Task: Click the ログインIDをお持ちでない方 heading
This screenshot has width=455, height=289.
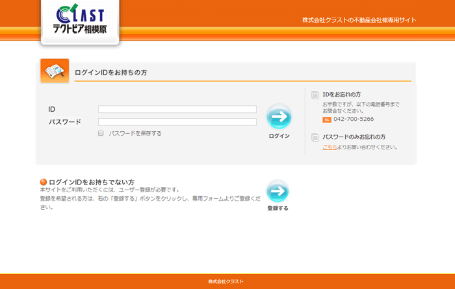Action: pos(92,182)
